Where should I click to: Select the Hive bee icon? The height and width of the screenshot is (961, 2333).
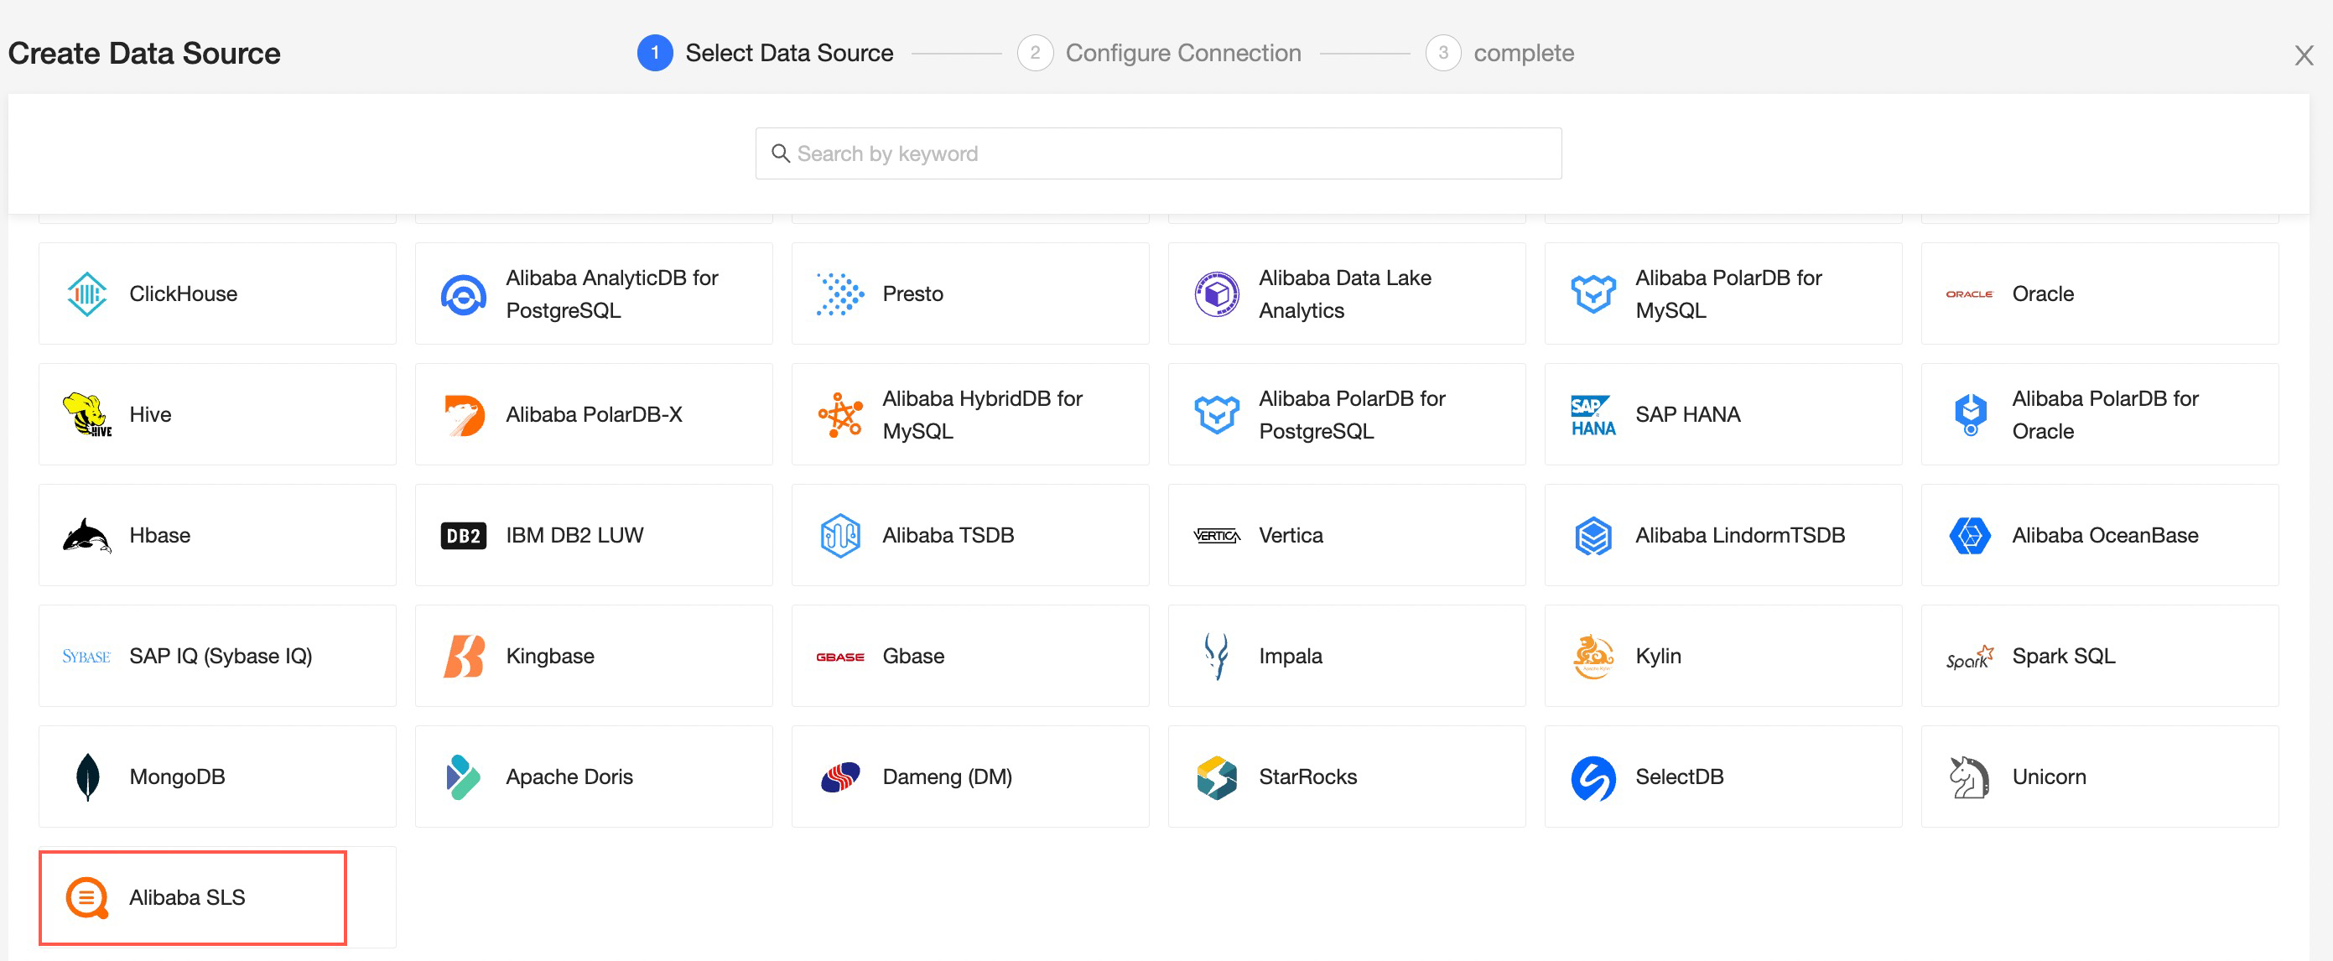pyautogui.click(x=87, y=415)
